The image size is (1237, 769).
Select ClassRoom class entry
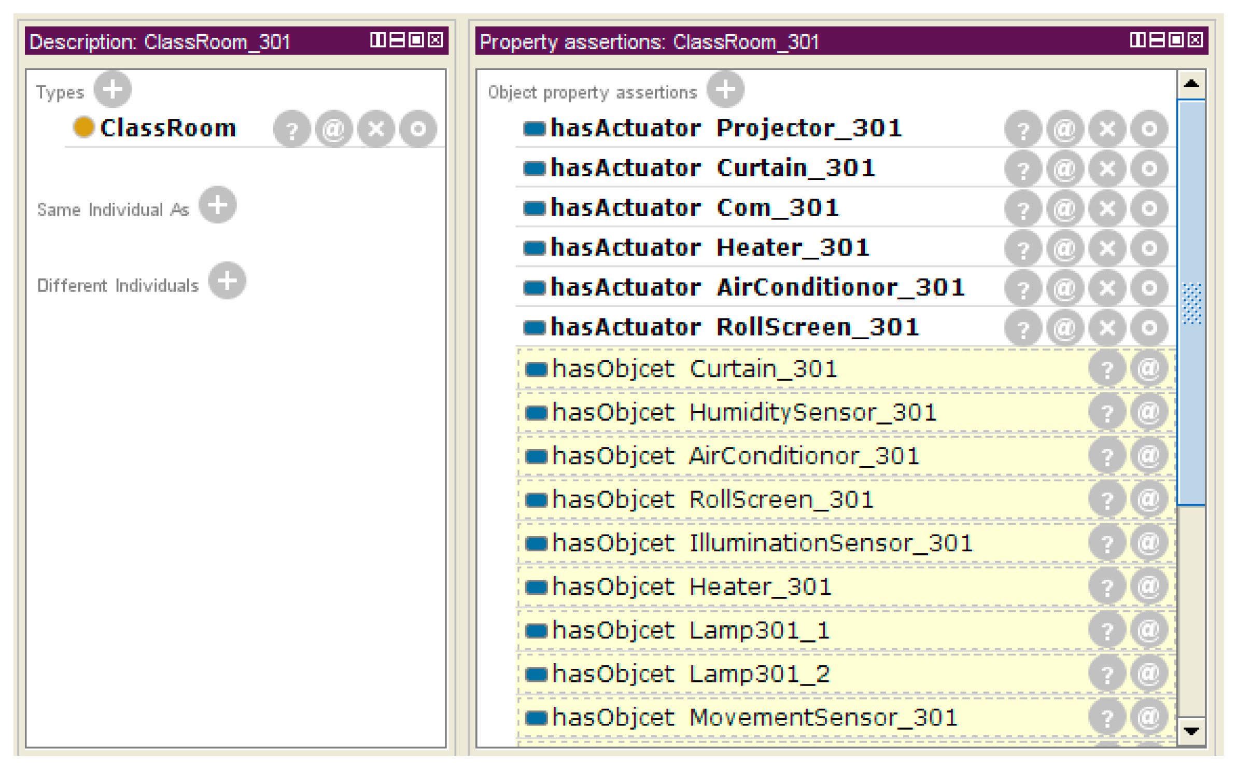(x=167, y=128)
